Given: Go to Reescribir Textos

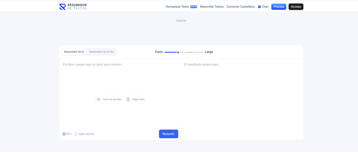Looking at the screenshot, I should [x=212, y=7].
